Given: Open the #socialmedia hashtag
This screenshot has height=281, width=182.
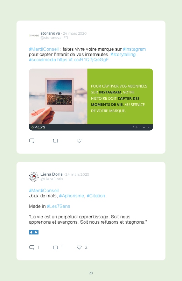Looking at the screenshot, I should (x=42, y=60).
